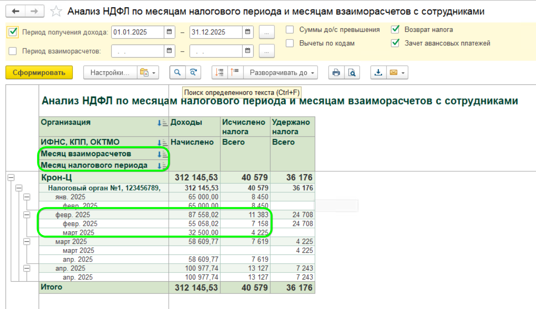
Task: Collapse all groups icon
Action: pos(220,73)
